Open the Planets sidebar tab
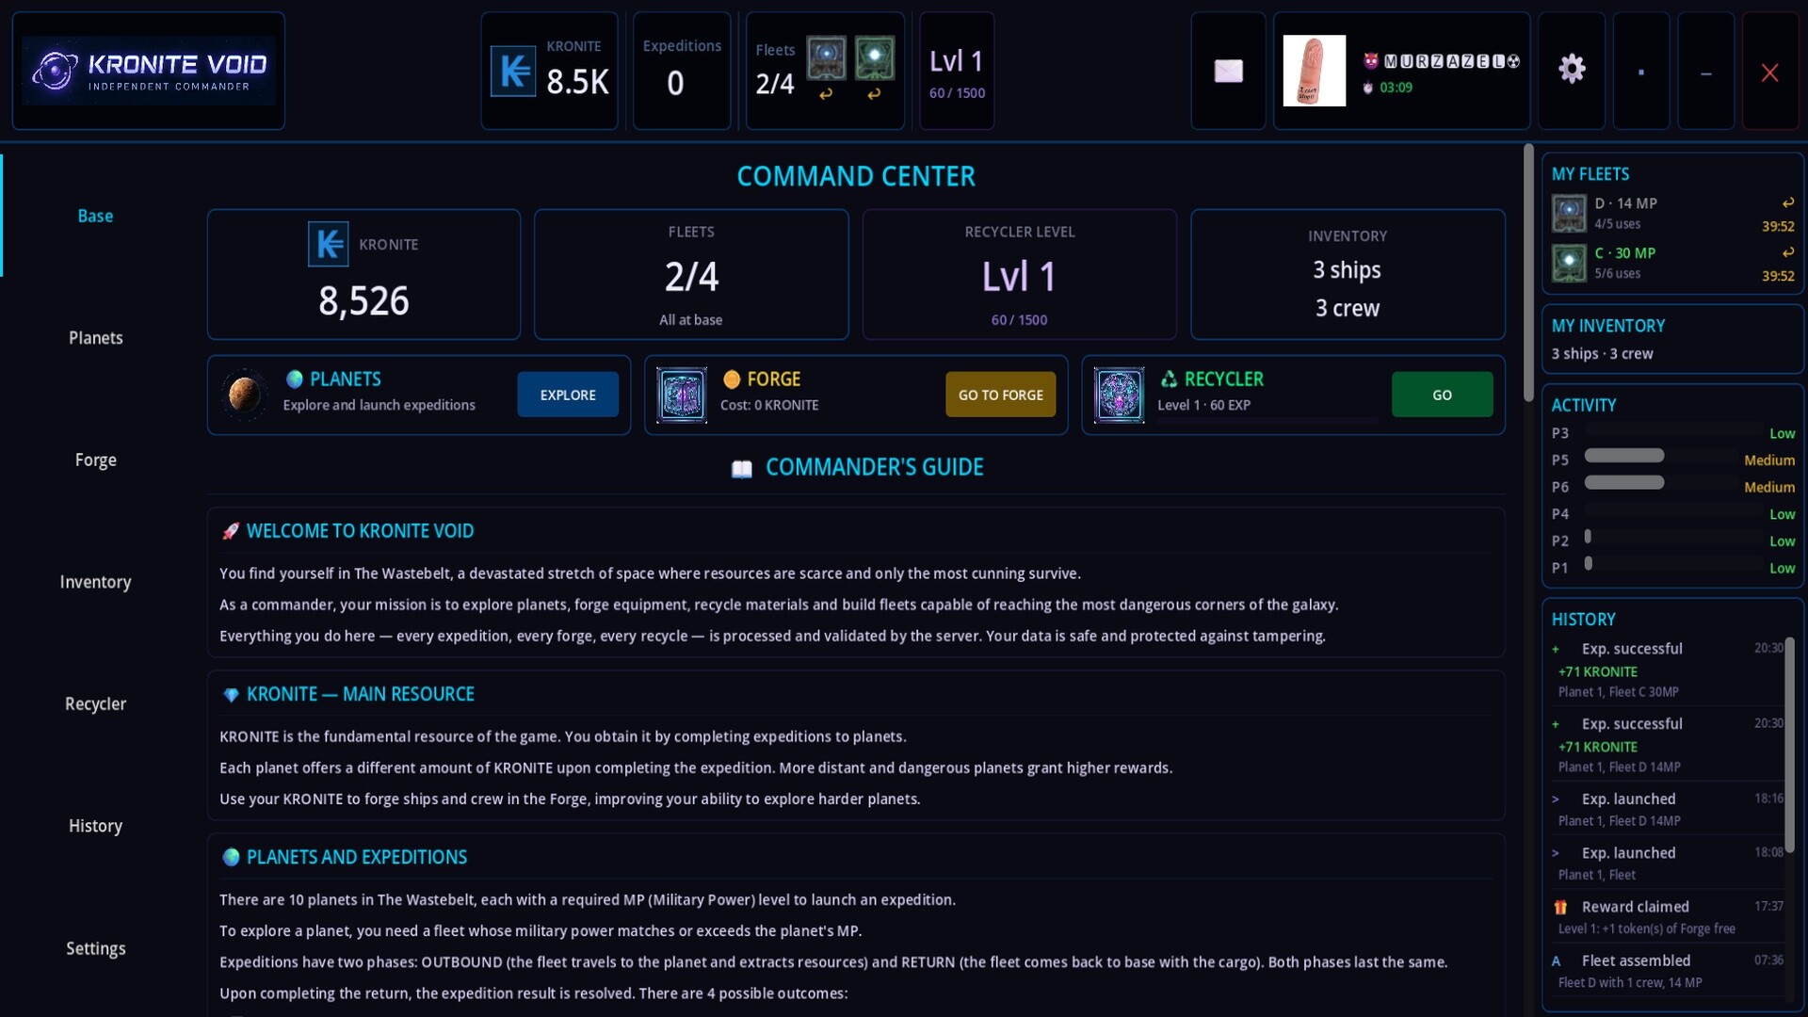The width and height of the screenshot is (1808, 1017). coord(95,338)
